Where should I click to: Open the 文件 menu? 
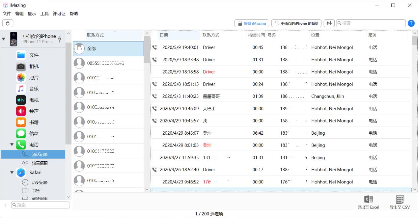point(7,14)
